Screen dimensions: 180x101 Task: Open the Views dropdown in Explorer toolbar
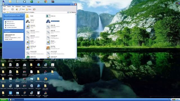point(34,9)
